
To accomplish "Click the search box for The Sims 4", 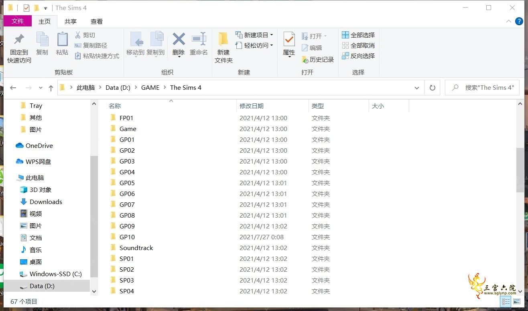I will coord(482,88).
